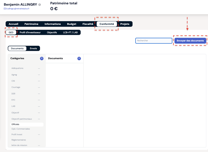Click the Patrimoine total 0 € value

coord(54,9)
